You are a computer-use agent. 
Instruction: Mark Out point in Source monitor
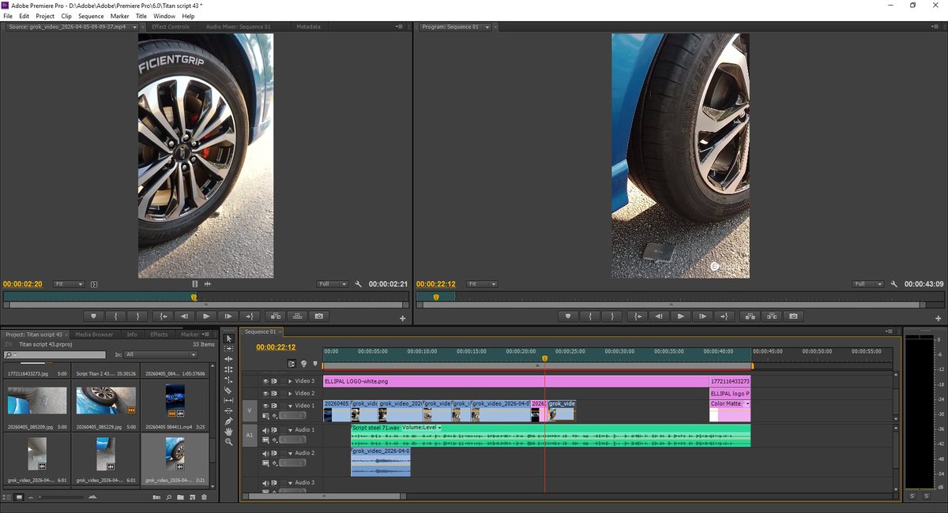tap(137, 316)
